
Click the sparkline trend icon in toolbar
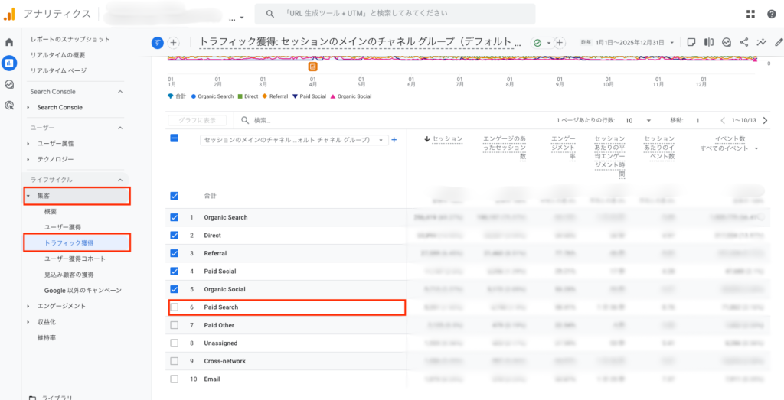(762, 42)
